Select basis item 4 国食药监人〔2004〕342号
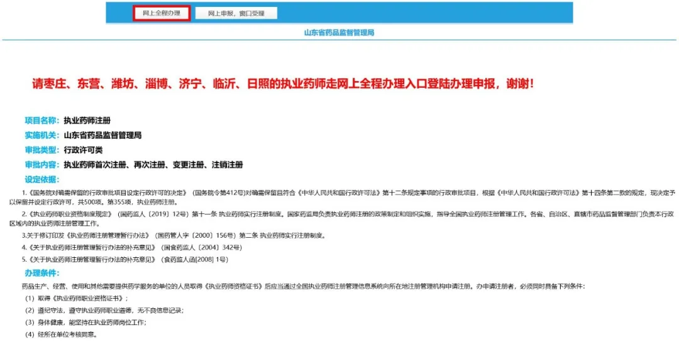Viewport: 679px width, 342px height. coord(131,248)
